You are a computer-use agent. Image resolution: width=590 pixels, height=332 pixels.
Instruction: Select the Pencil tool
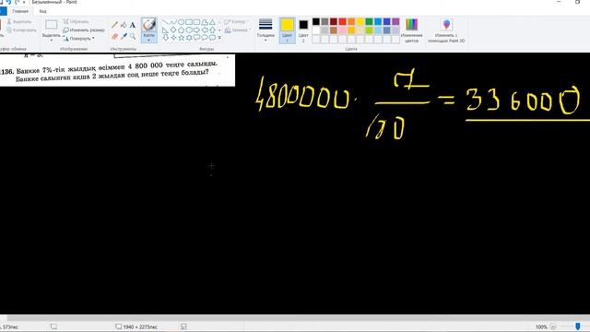pyautogui.click(x=114, y=25)
